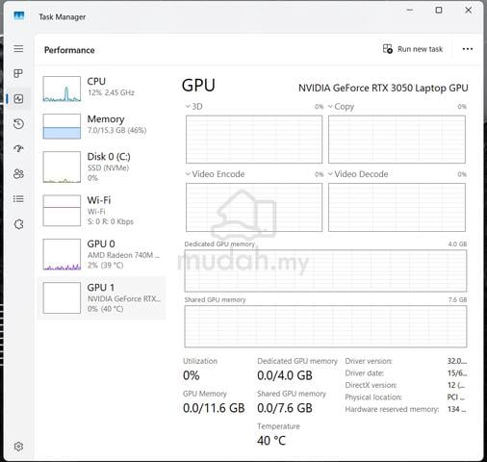Open the hamburger navigation menu
The height and width of the screenshot is (462, 487).
[18, 49]
